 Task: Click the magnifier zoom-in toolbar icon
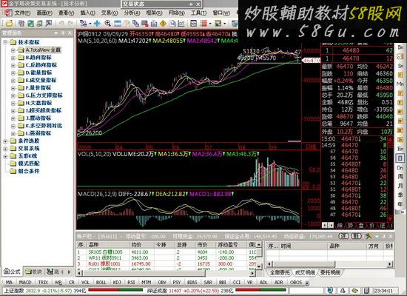click(108, 24)
